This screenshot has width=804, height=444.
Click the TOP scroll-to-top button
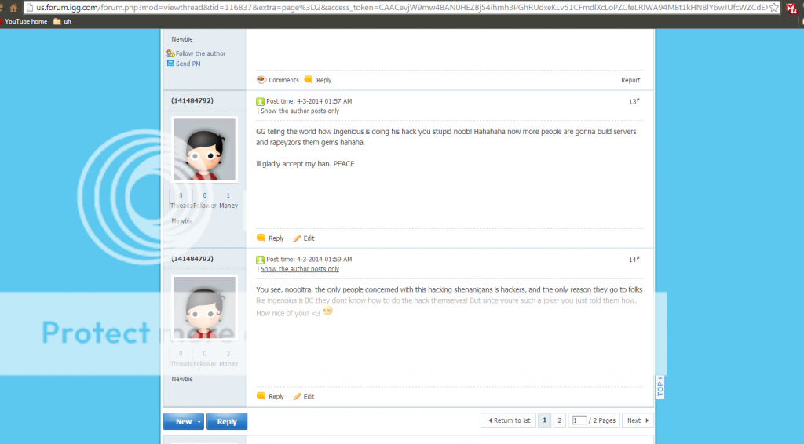coord(660,386)
